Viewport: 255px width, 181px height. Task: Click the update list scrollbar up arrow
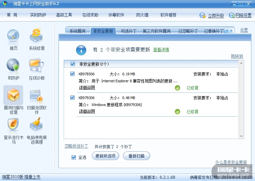click(241, 63)
